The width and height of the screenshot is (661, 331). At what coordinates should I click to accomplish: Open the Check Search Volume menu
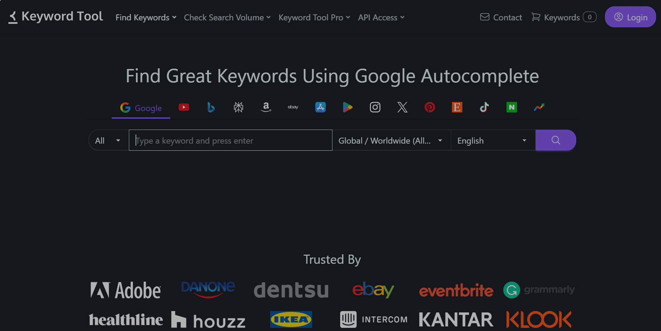(227, 17)
